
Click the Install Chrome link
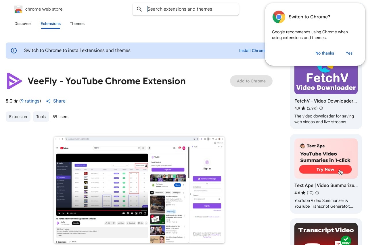252,51
